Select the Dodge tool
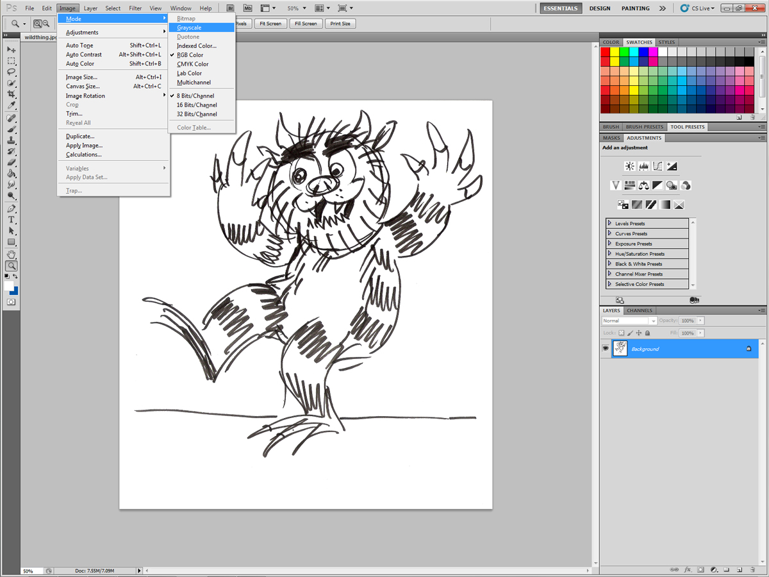Viewport: 769px width, 577px height. point(12,196)
